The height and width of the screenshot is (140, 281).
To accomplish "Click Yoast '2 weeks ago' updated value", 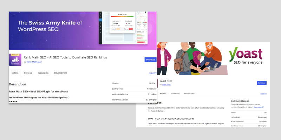I will 262,117.
